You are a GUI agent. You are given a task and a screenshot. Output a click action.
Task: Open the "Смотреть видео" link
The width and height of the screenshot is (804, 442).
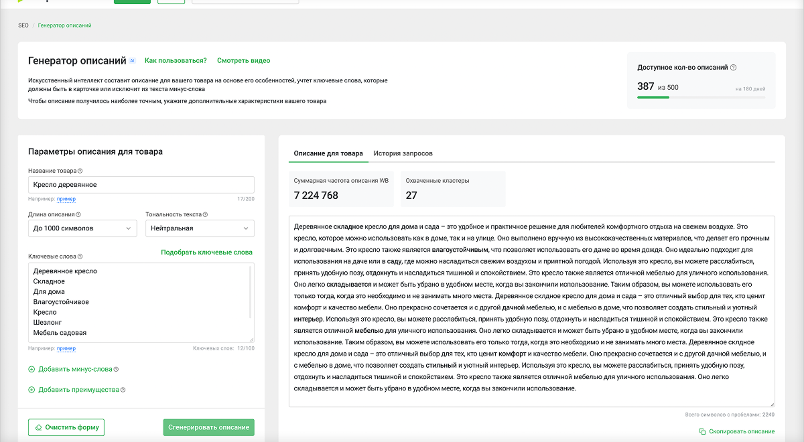click(x=244, y=60)
